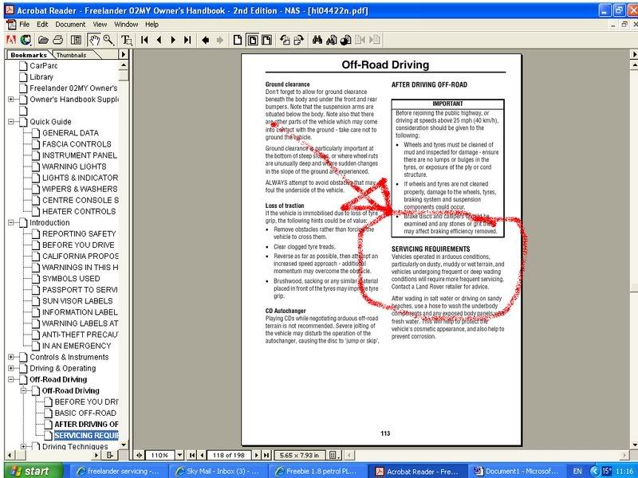Viewport: 638px width, 478px height.
Task: Go to previous view with bold left arrow
Action: click(x=206, y=40)
